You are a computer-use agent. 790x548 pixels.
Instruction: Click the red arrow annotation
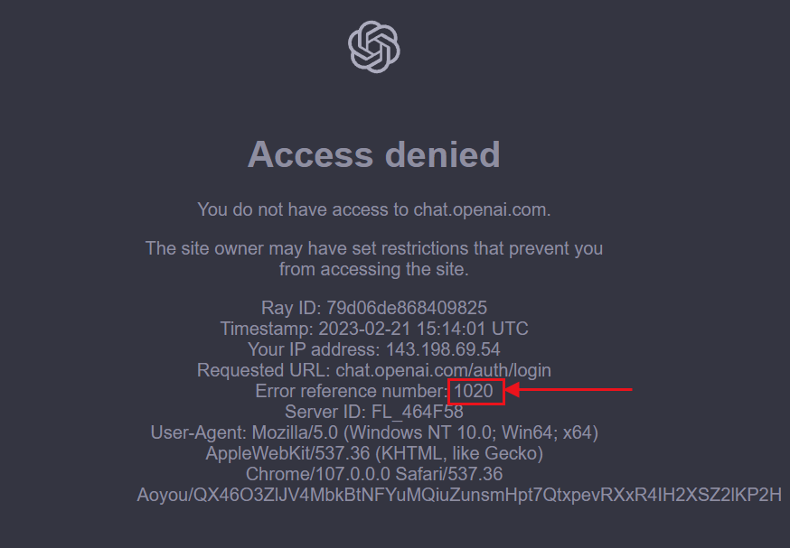569,389
